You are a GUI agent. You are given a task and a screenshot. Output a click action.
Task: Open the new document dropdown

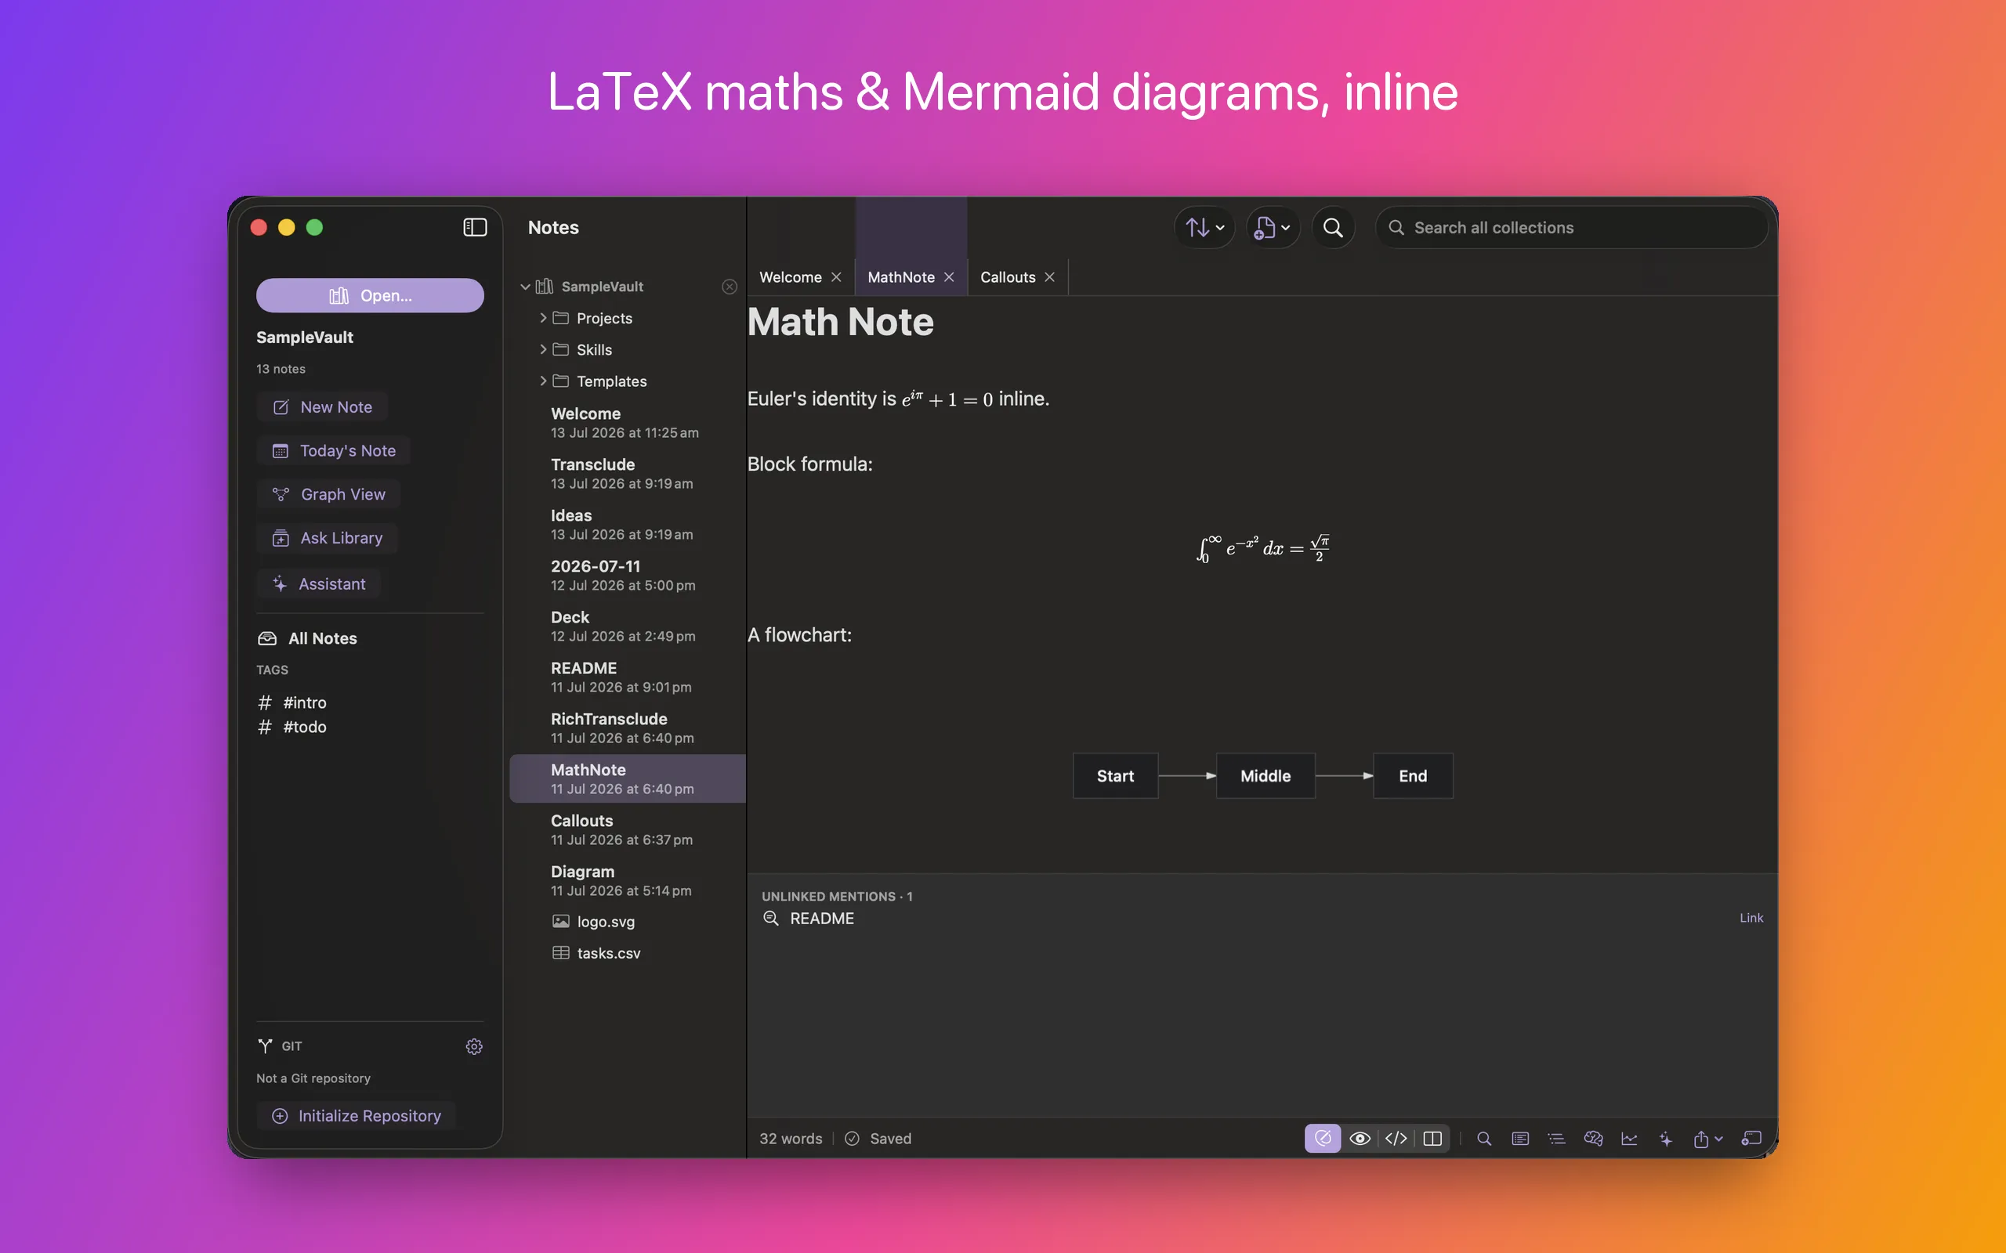coord(1273,227)
